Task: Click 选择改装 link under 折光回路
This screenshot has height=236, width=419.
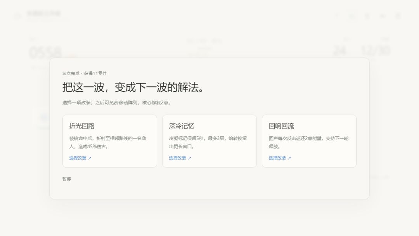Action: click(80, 158)
